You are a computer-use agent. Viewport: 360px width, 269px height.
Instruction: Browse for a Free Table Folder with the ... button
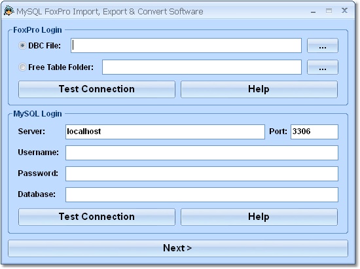tap(323, 67)
